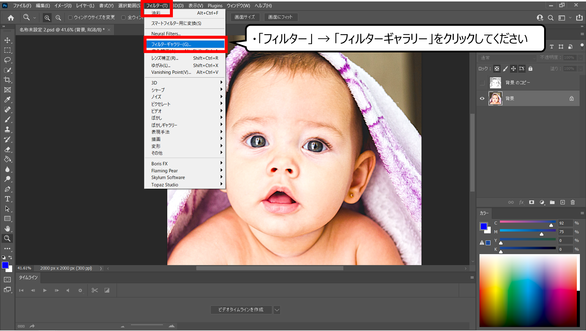Switch to the タイムライン tab
Image resolution: width=586 pixels, height=331 pixels.
[x=28, y=277]
